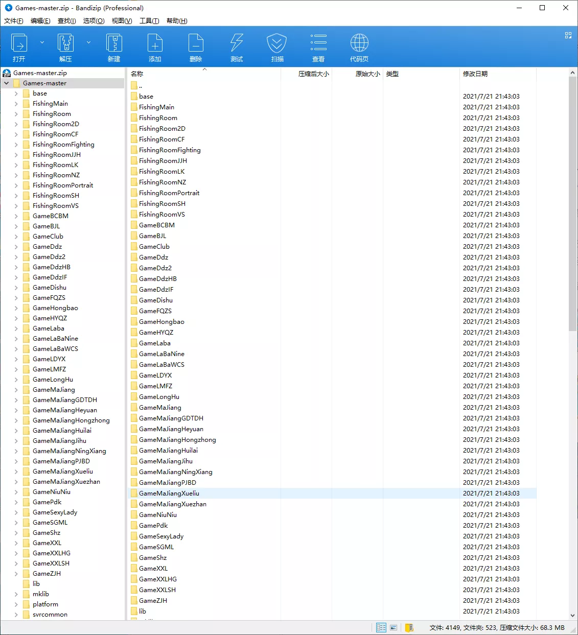Viewport: 578px width, 635px height.
Task: Open the 文件(F) menu
Action: (x=14, y=21)
